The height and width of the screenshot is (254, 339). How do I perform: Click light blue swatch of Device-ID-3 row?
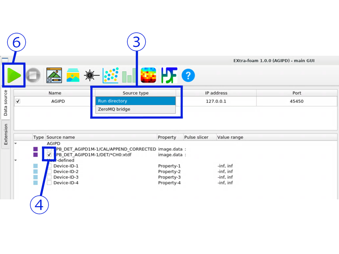pyautogui.click(x=36, y=177)
